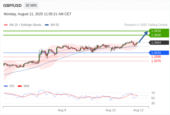Image resolution: width=170 pixels, height=115 pixels.
Task: Click the 1.3464 current price tag
Action: (159, 43)
